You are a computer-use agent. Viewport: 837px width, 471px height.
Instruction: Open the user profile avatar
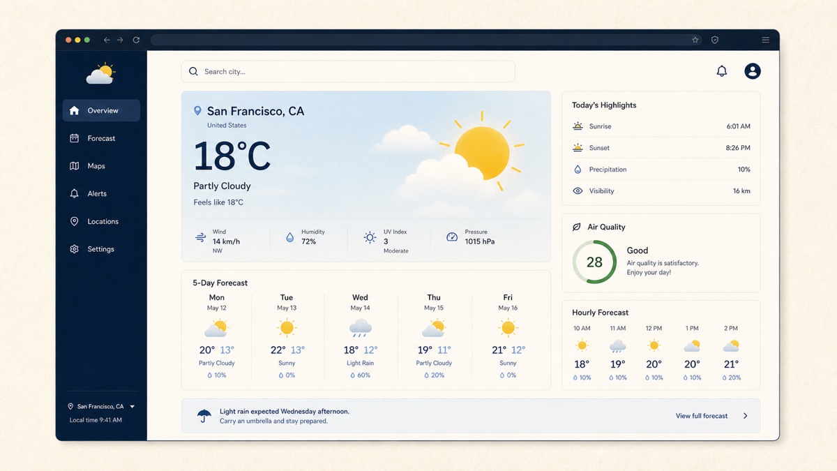tap(753, 71)
